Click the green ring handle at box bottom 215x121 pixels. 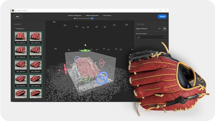click(86, 79)
